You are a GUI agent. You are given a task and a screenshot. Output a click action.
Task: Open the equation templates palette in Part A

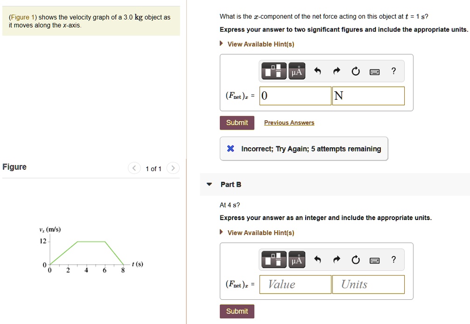(274, 71)
